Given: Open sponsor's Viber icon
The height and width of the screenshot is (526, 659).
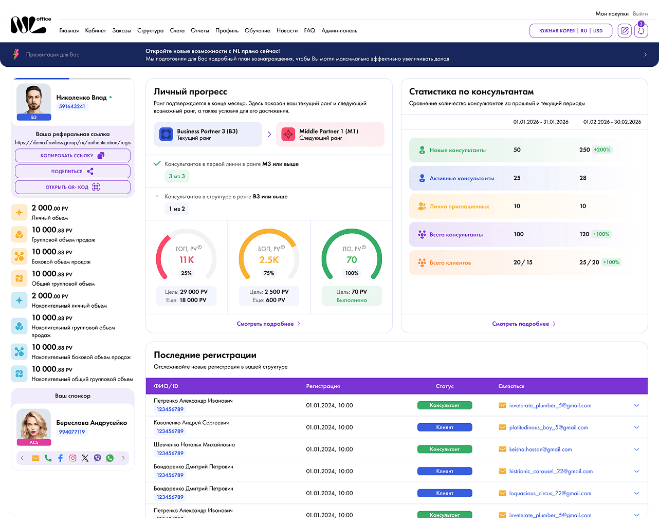Looking at the screenshot, I should click(x=97, y=458).
